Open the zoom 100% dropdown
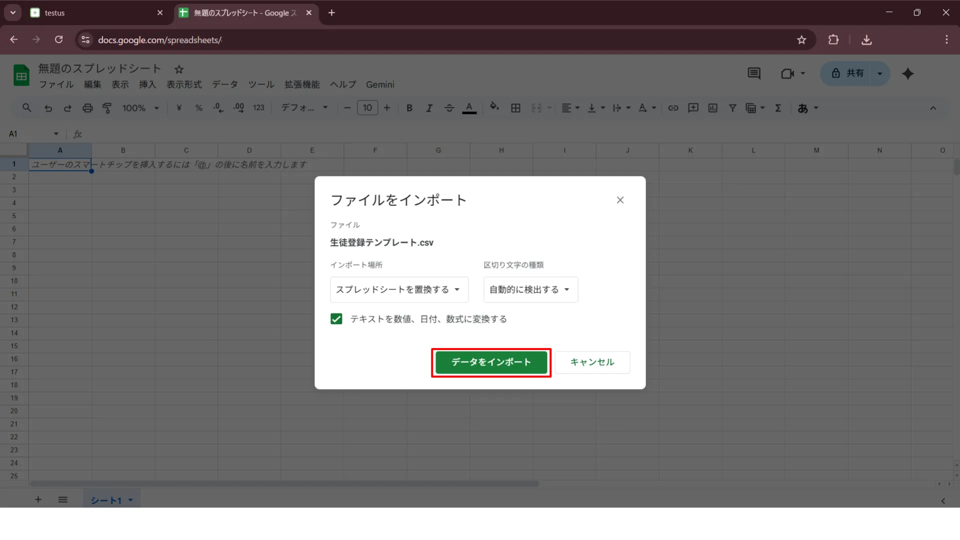The image size is (960, 540). pyautogui.click(x=140, y=108)
